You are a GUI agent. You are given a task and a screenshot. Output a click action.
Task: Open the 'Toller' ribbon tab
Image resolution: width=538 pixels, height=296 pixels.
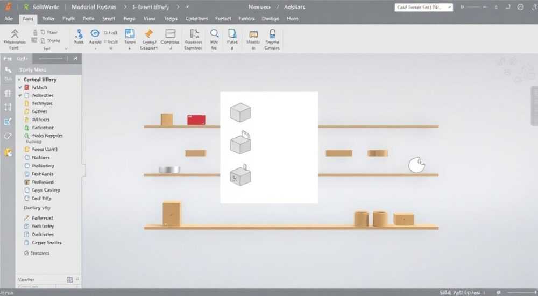click(x=48, y=18)
